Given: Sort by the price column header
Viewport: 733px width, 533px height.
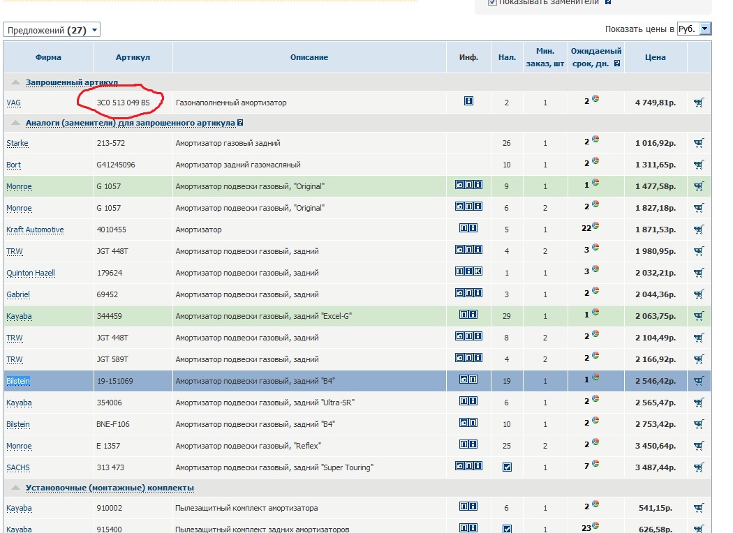Looking at the screenshot, I should point(655,57).
